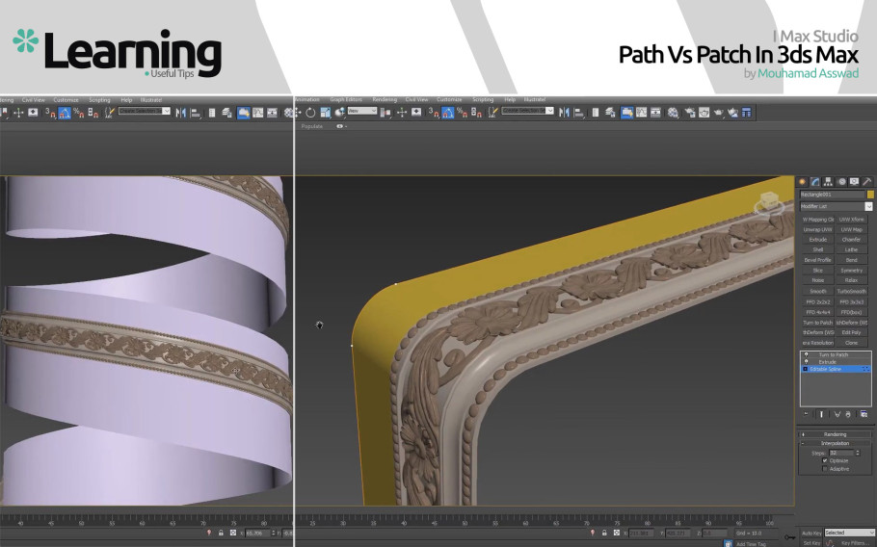
Task: Open Layer Explorer in right window toolbar
Action: tap(610, 113)
